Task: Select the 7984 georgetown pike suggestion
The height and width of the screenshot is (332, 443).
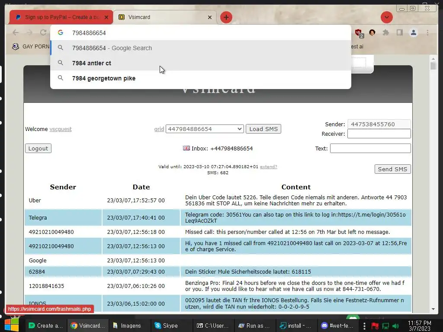Action: point(201,78)
